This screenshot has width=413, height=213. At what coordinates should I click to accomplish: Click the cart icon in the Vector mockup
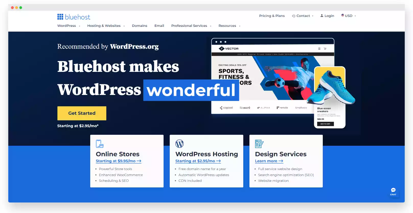click(325, 49)
